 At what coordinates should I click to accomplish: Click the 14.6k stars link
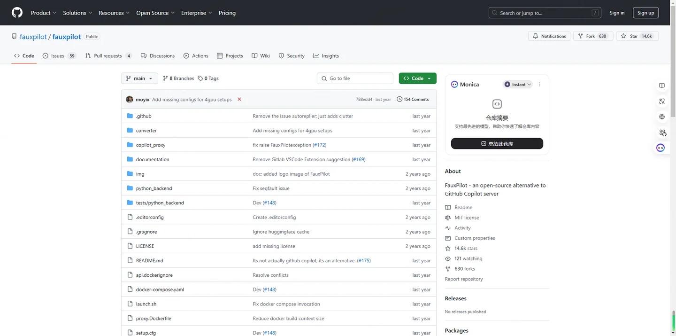point(461,248)
